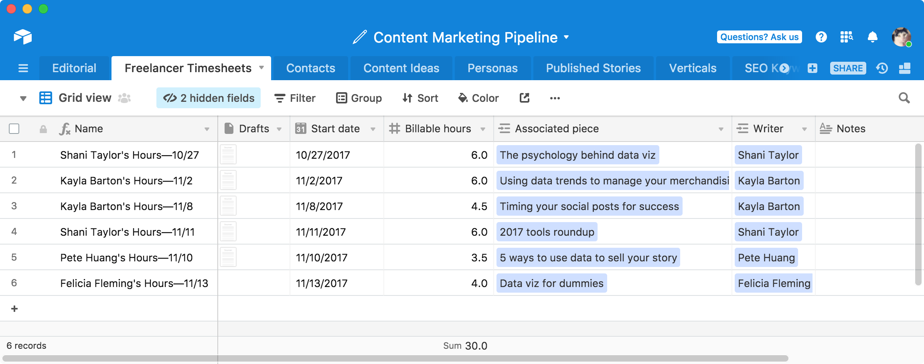Open the Sort menu
The height and width of the screenshot is (364, 924).
point(420,98)
